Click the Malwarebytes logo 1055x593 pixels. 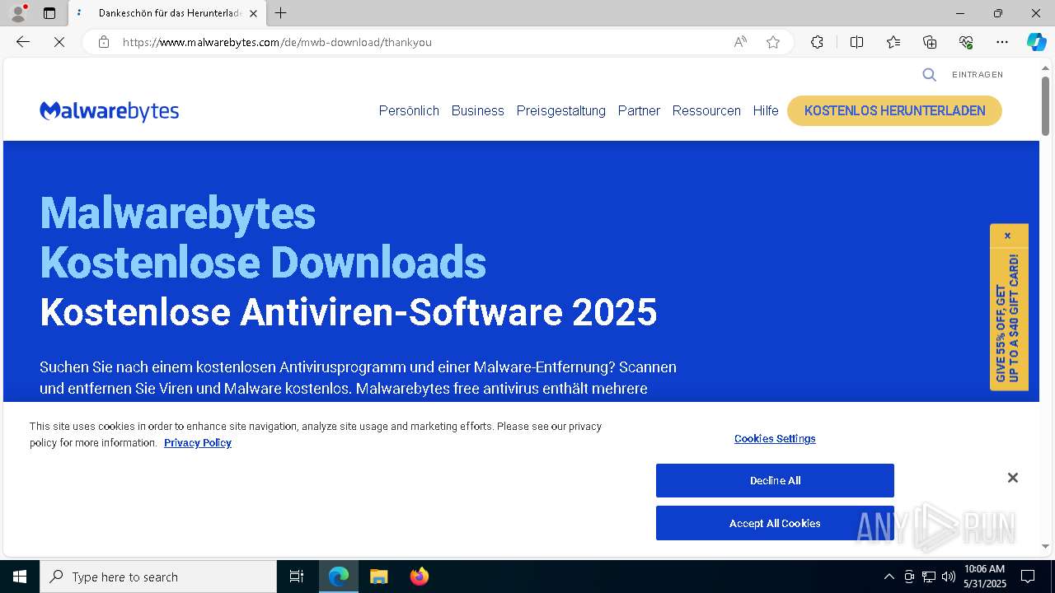pyautogui.click(x=109, y=111)
